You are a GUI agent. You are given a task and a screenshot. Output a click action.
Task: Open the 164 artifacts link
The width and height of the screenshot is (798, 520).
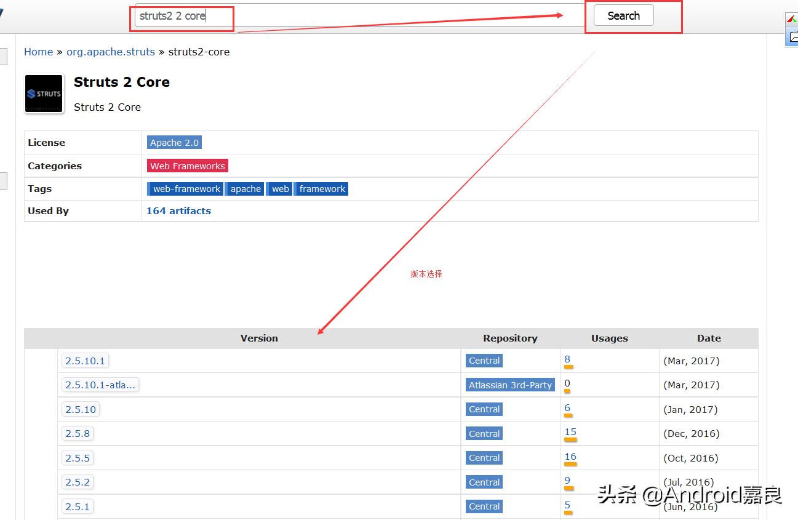178,210
